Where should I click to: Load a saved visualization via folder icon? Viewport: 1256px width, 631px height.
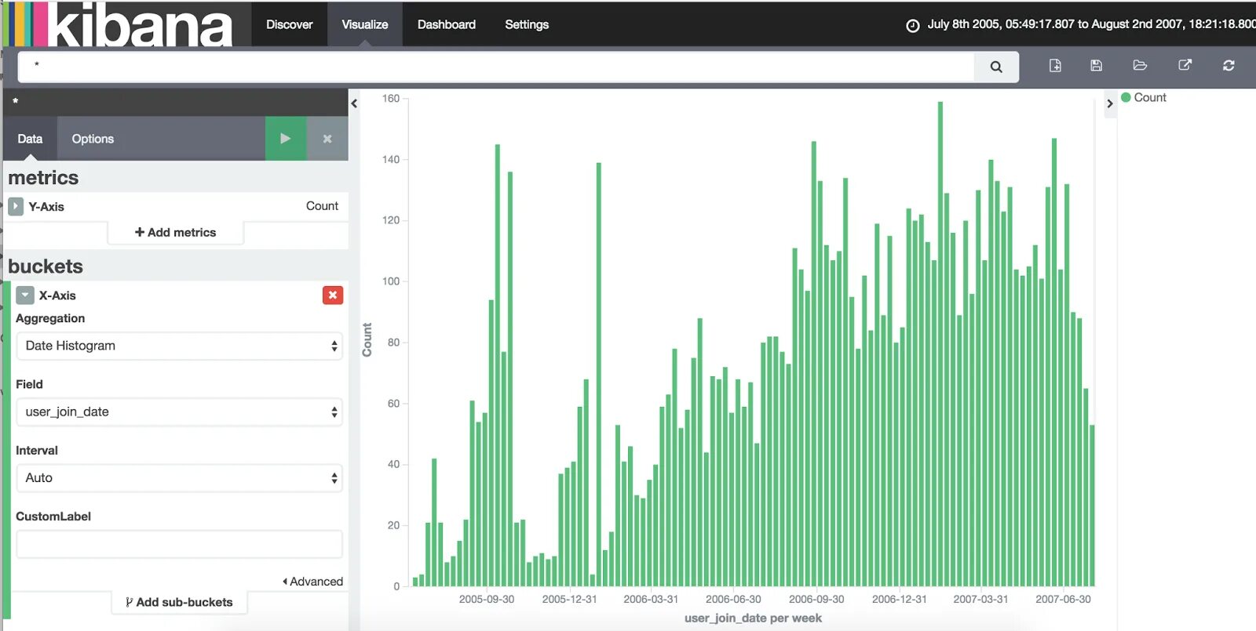[1140, 66]
